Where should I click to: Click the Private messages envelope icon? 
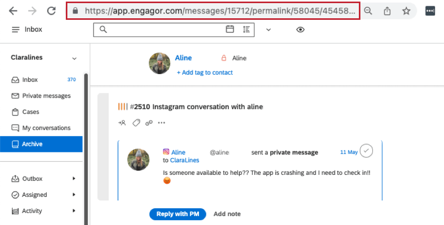click(x=15, y=96)
